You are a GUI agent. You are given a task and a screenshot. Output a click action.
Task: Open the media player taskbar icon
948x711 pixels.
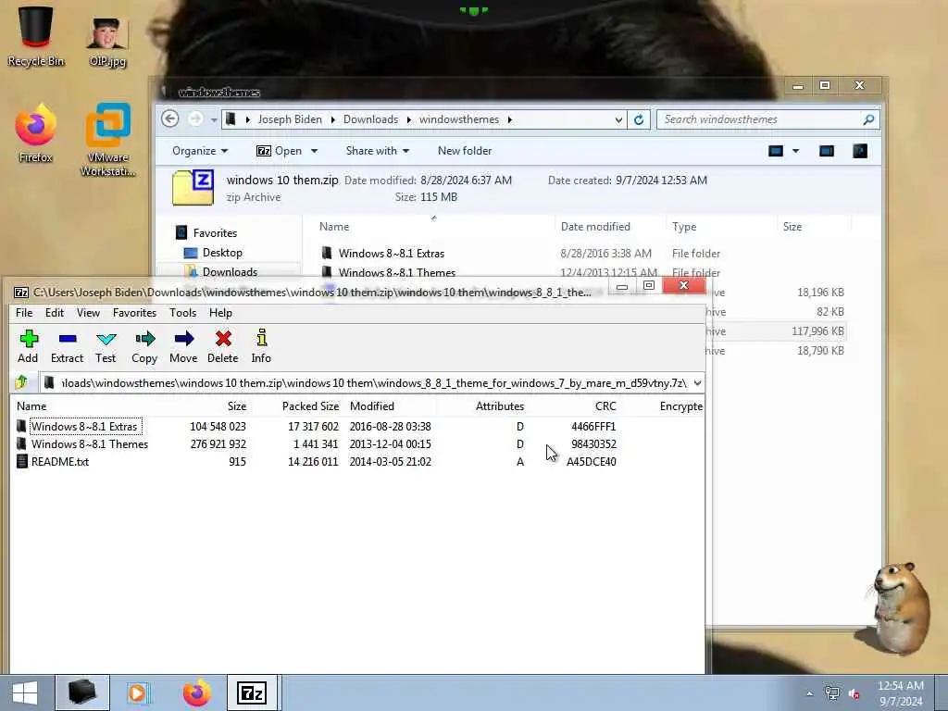click(x=138, y=692)
